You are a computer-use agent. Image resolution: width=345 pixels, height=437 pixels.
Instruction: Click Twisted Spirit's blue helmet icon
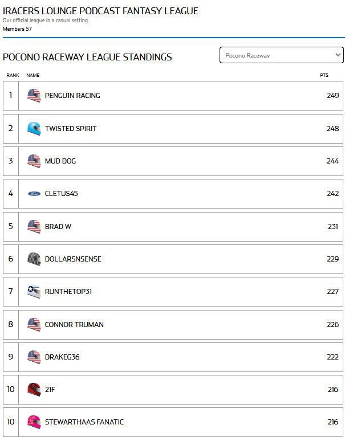pos(34,129)
